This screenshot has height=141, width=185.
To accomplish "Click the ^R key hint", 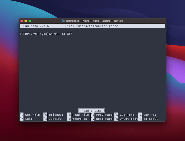I will [69, 115].
